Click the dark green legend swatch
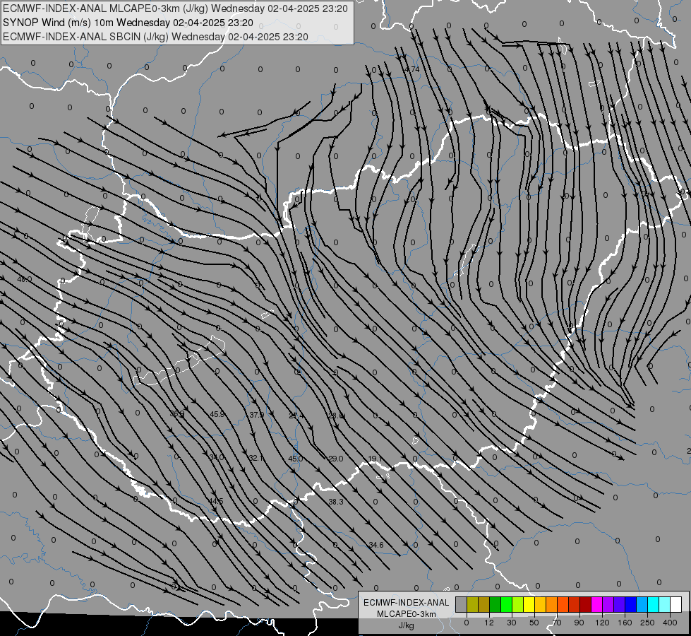This screenshot has height=636, width=691. tap(495, 605)
